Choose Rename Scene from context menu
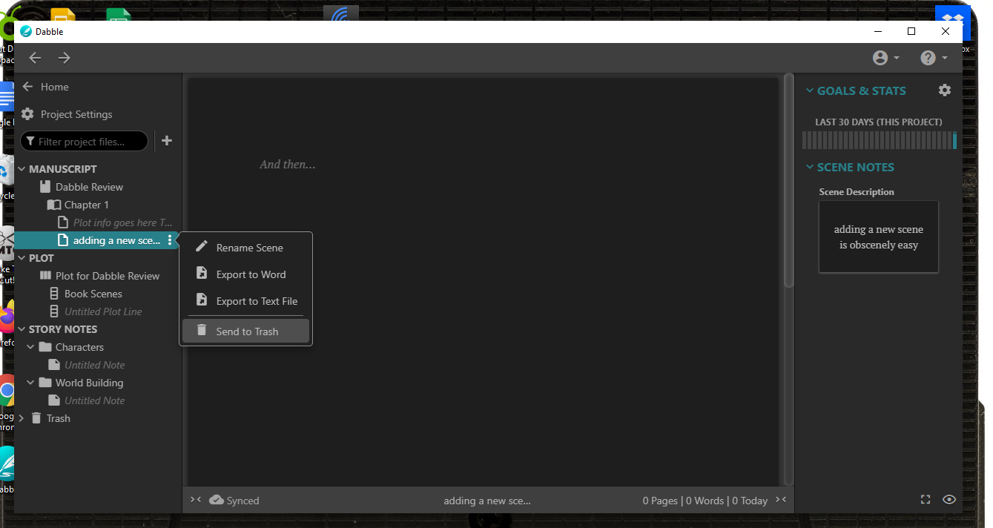 point(249,248)
